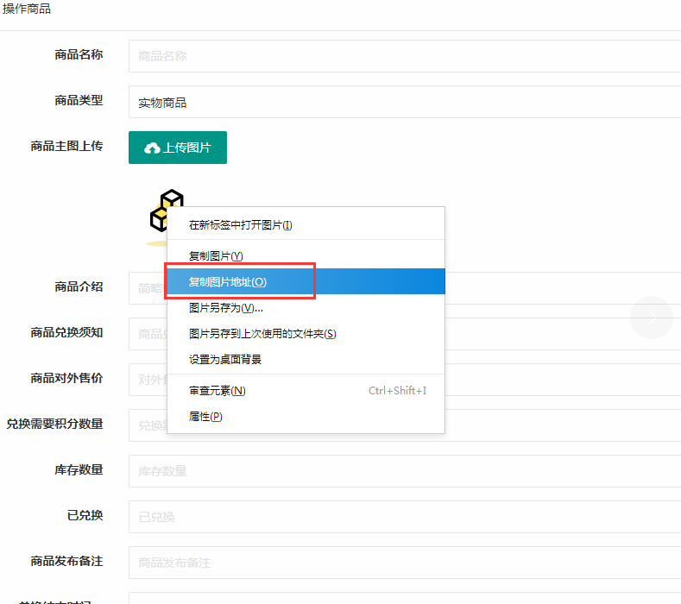Screen dimensions: 681x604
Task: Click the 库存数量 label
Action: [79, 470]
